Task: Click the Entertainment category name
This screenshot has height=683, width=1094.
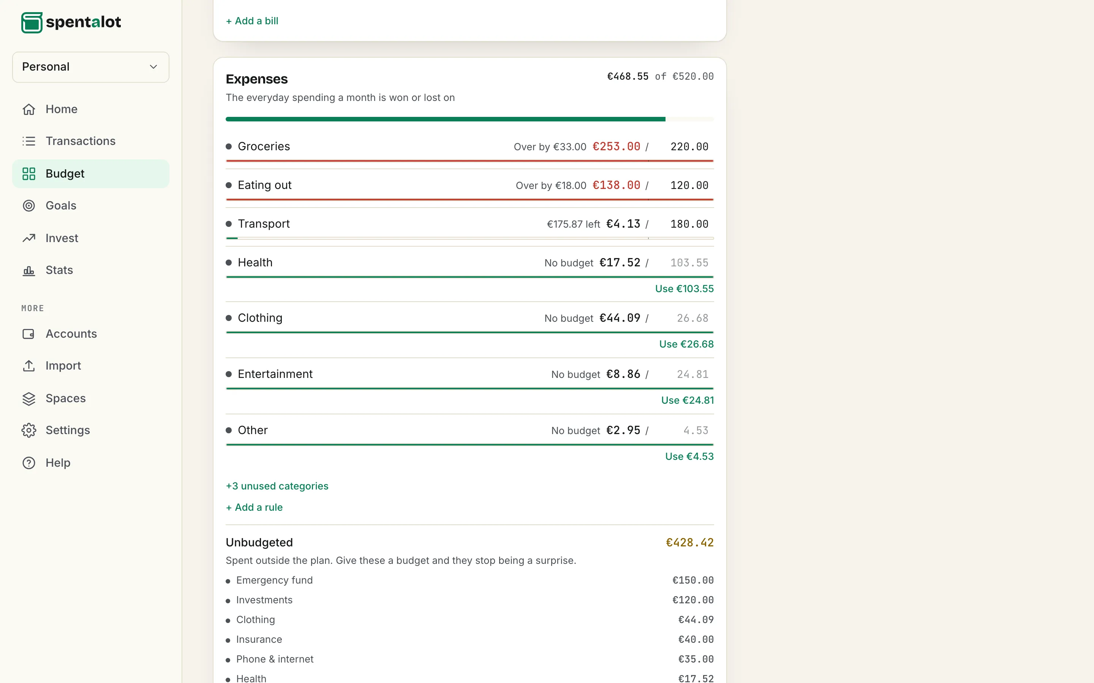Action: click(275, 374)
